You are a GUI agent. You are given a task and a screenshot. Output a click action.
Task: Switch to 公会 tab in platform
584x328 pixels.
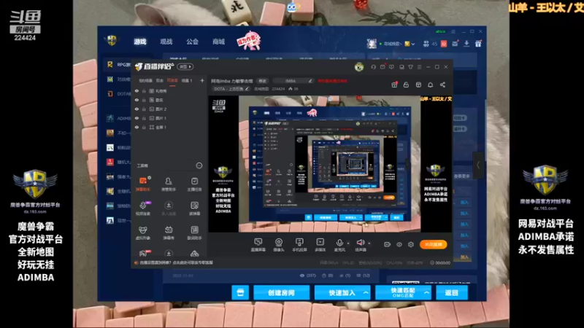coord(192,42)
